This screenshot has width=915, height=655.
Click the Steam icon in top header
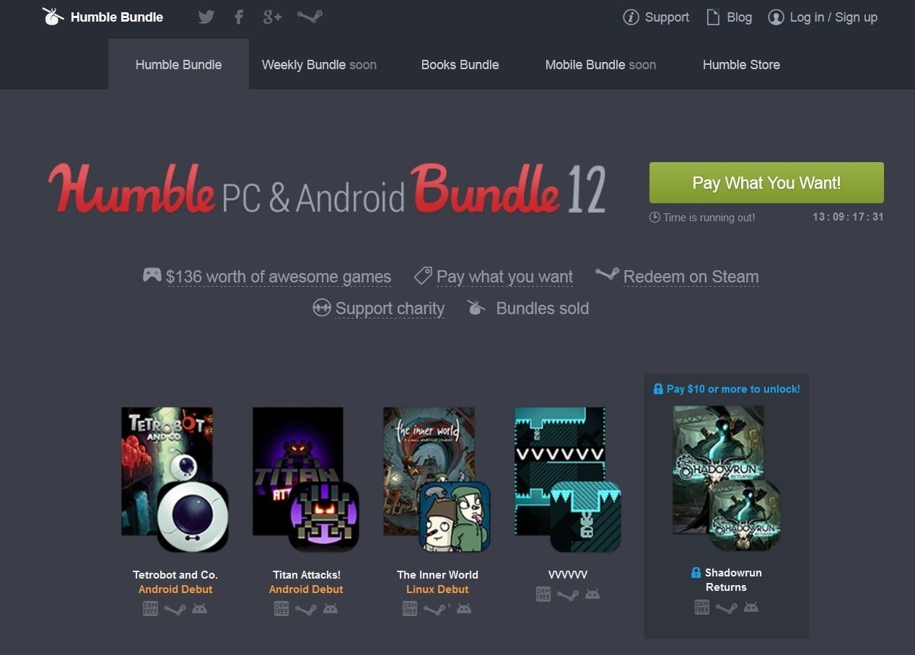(x=310, y=17)
